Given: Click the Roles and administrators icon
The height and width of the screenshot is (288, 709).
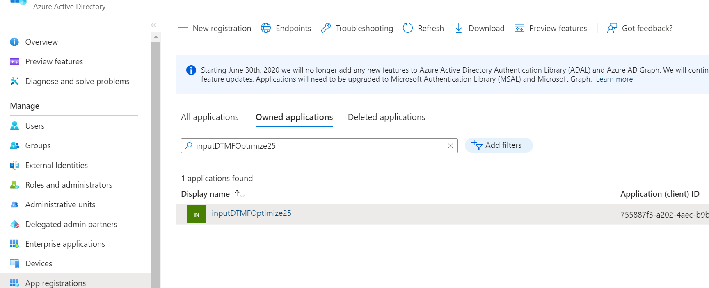Looking at the screenshot, I should tap(14, 185).
